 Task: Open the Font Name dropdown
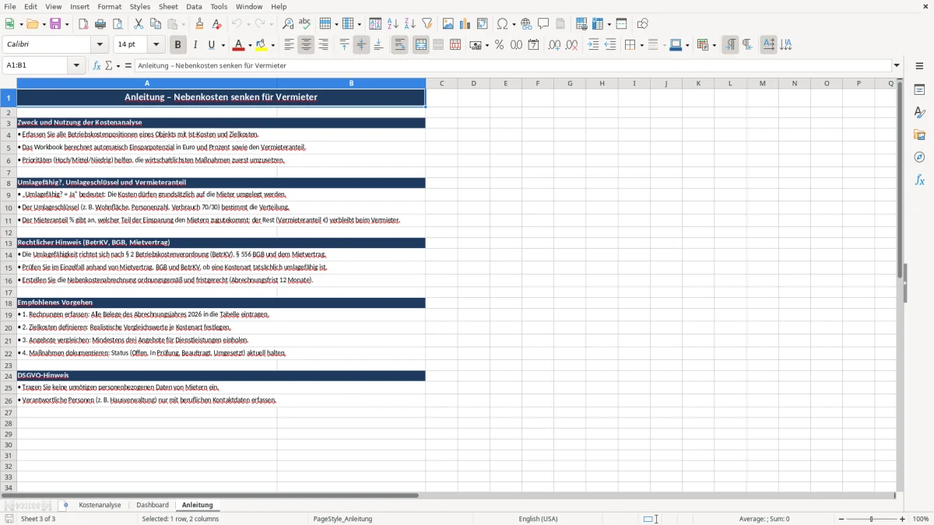click(x=100, y=45)
